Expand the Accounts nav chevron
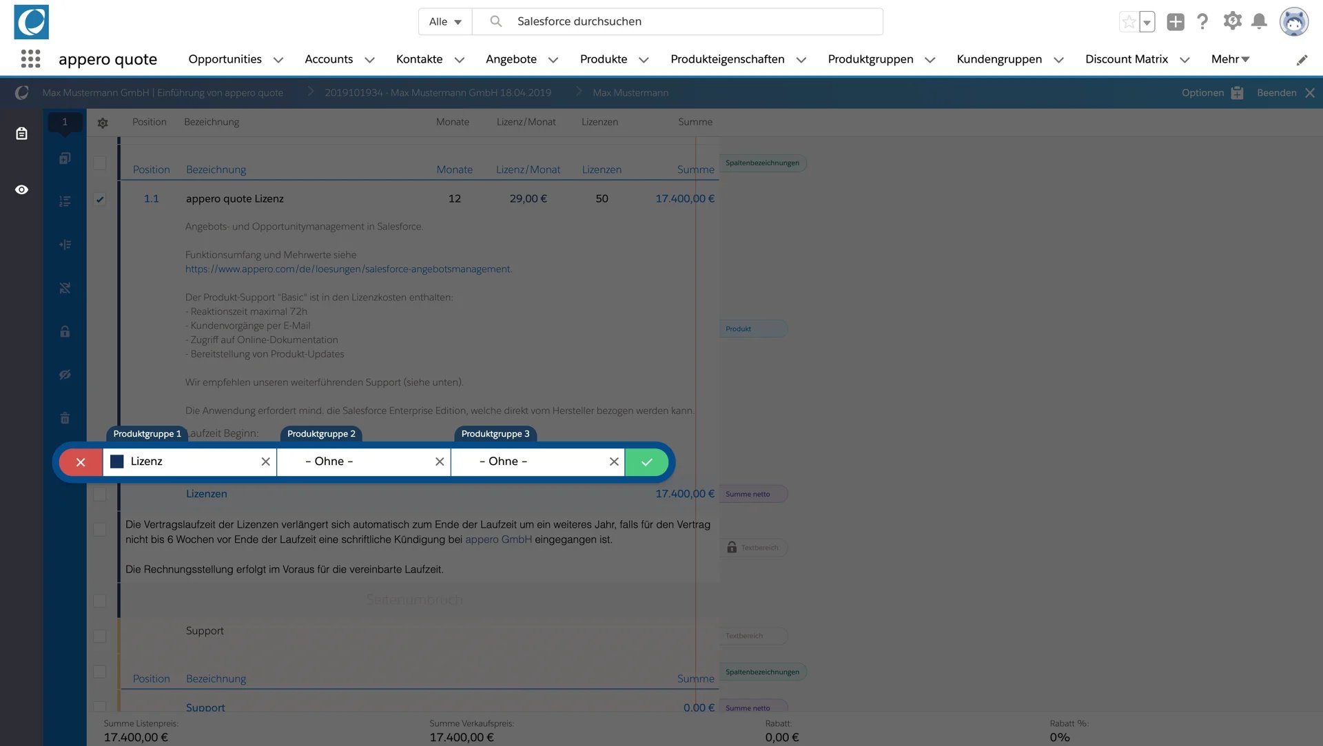 click(x=369, y=60)
